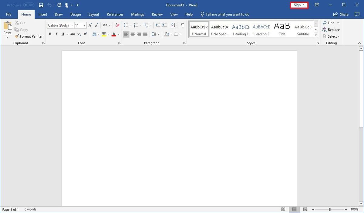
Task: Toggle italic formatting
Action: pos(56,34)
